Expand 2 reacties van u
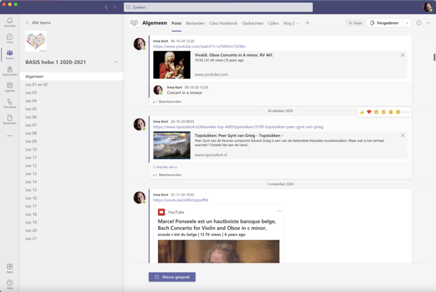436x292 pixels. [x=165, y=167]
